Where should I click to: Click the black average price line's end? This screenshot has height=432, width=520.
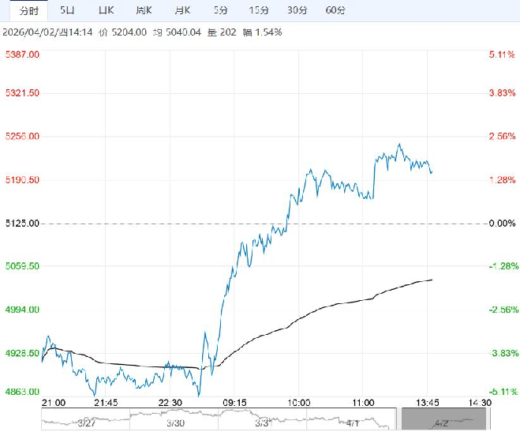click(x=432, y=280)
